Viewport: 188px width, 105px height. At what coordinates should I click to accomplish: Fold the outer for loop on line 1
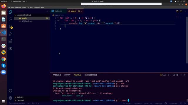58,18
